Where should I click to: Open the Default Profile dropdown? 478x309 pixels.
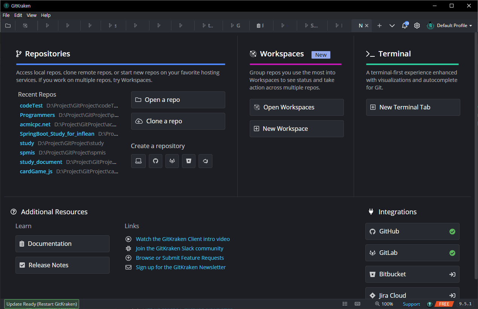(x=449, y=26)
